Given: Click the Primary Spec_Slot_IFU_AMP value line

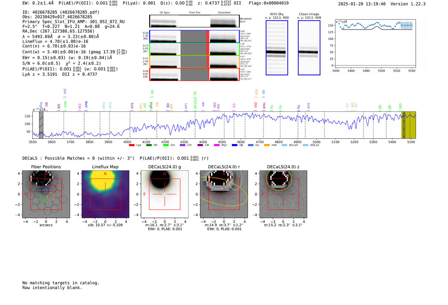Looking at the screenshot, I should [74, 22].
